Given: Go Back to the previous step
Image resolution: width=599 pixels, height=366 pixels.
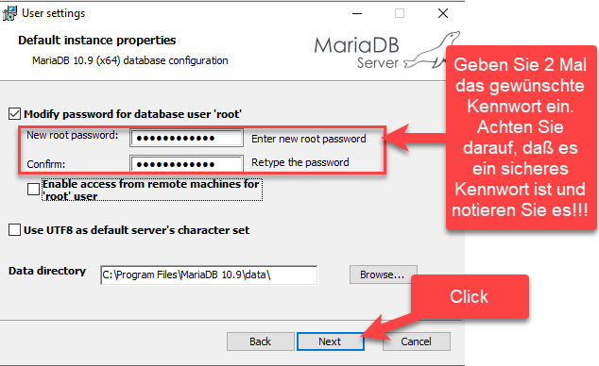Looking at the screenshot, I should tap(261, 341).
